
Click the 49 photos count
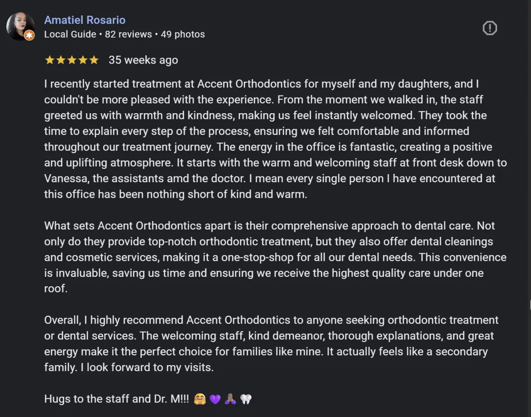coord(183,34)
